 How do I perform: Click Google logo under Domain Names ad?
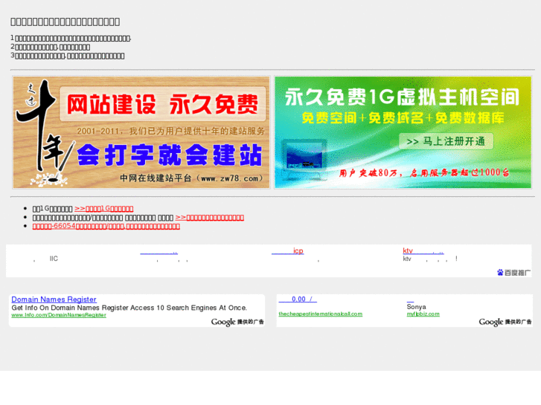pyautogui.click(x=237, y=322)
